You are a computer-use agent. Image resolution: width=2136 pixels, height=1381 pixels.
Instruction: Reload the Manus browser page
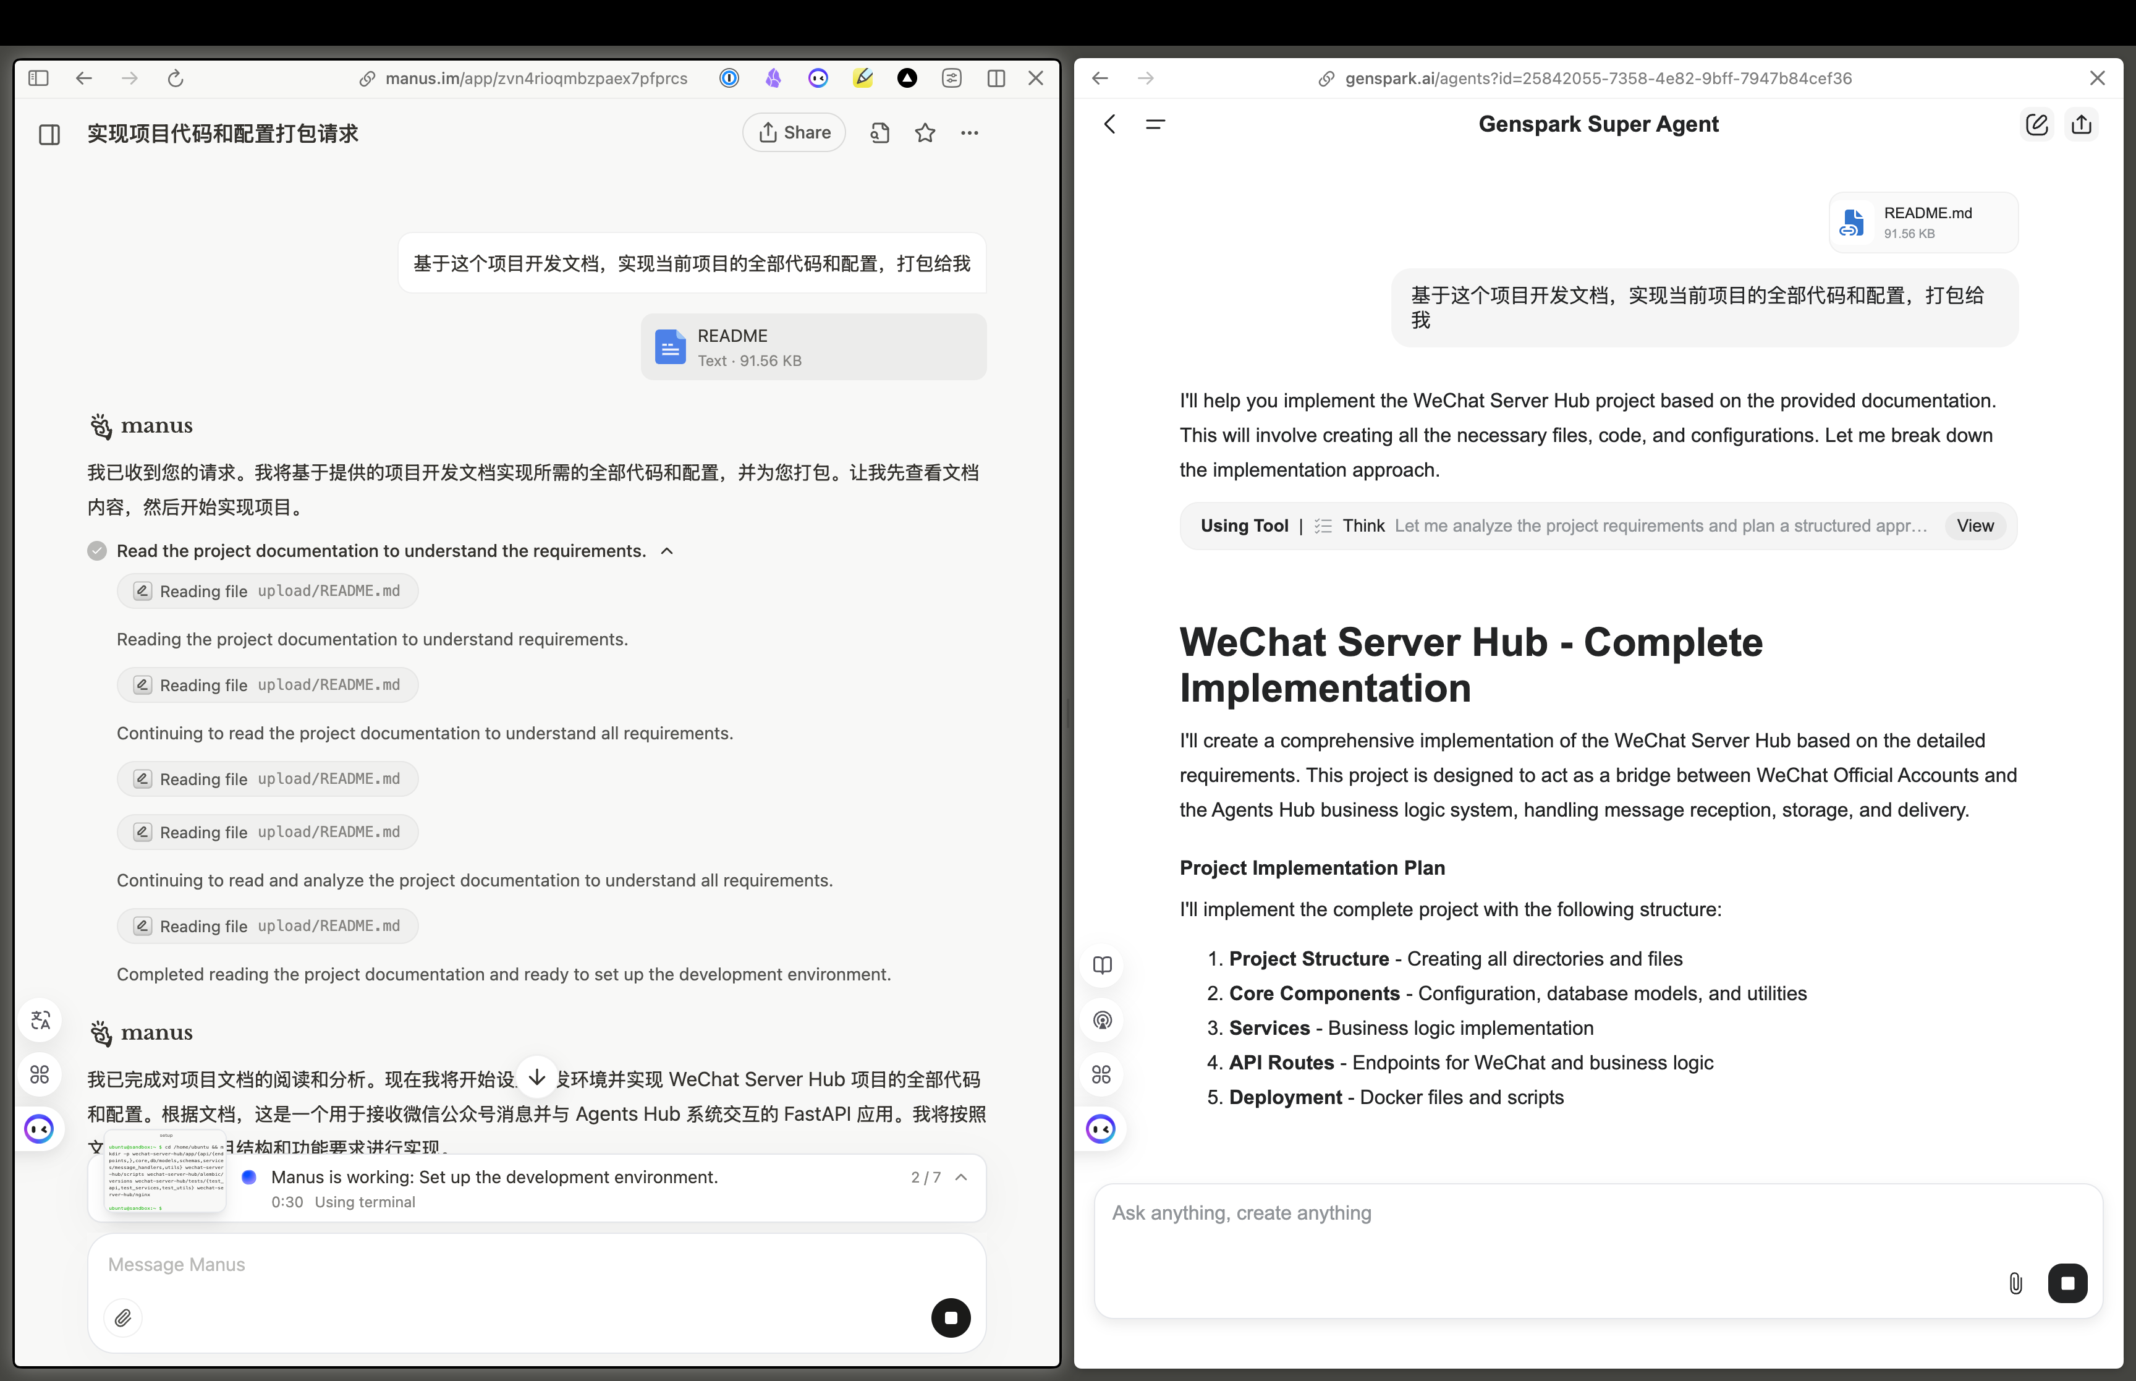176,78
